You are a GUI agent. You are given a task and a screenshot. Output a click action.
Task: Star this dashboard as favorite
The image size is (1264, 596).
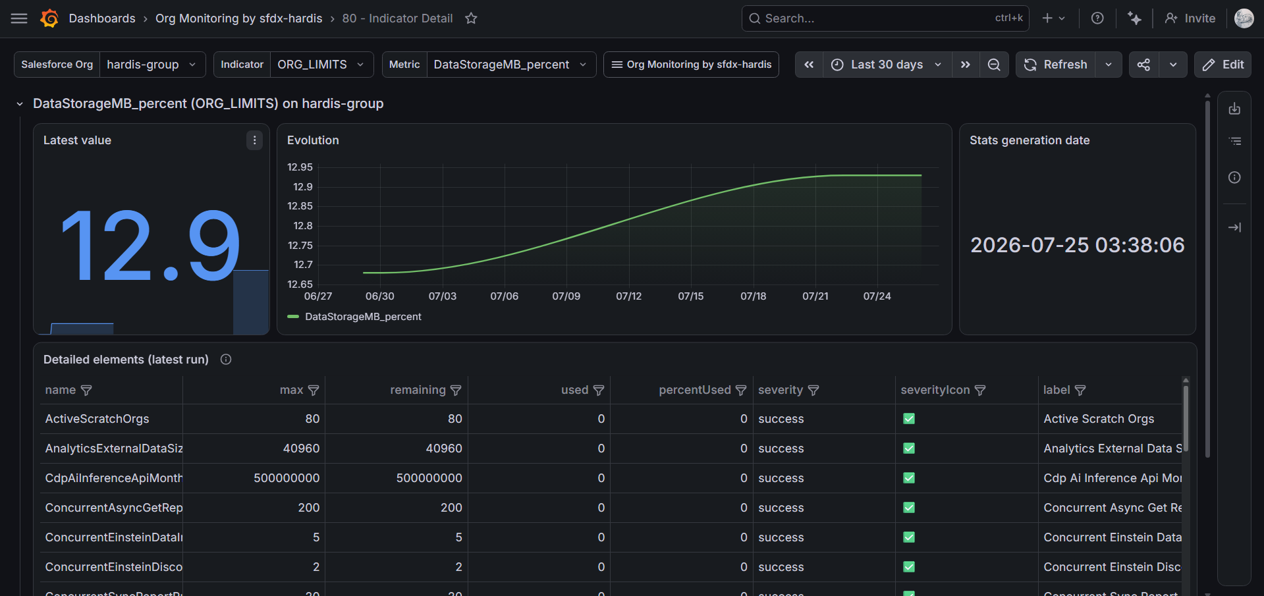(471, 18)
